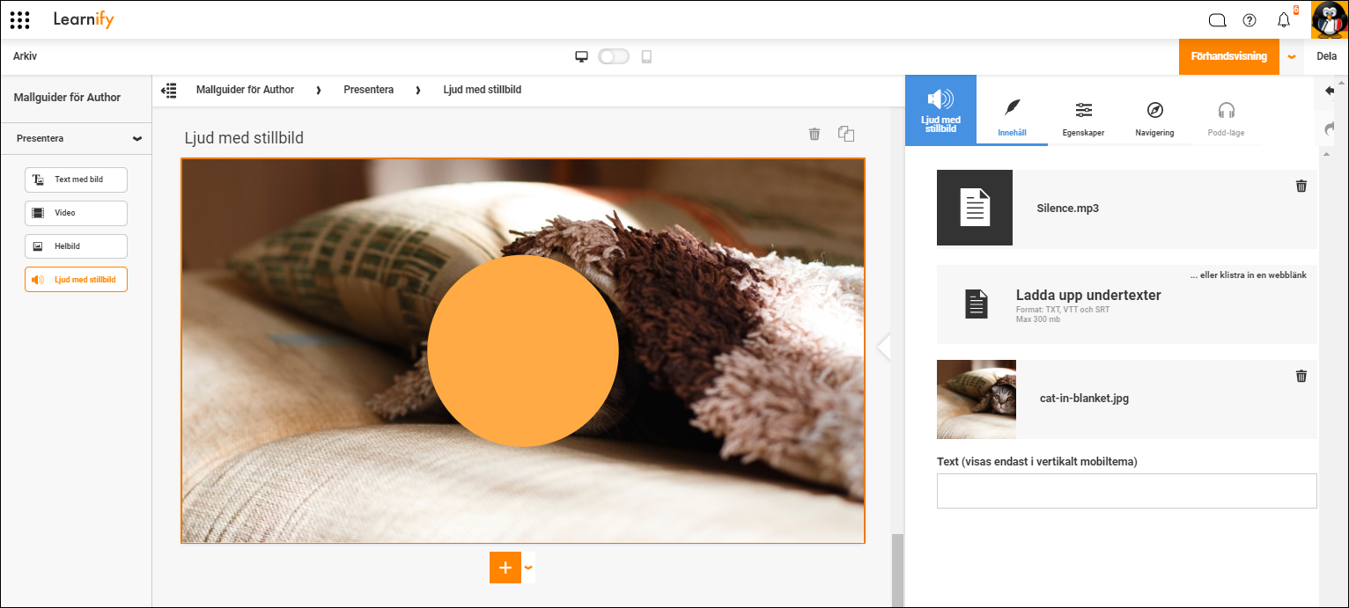Open the help question mark icon
This screenshot has width=1349, height=608.
coord(1249,20)
